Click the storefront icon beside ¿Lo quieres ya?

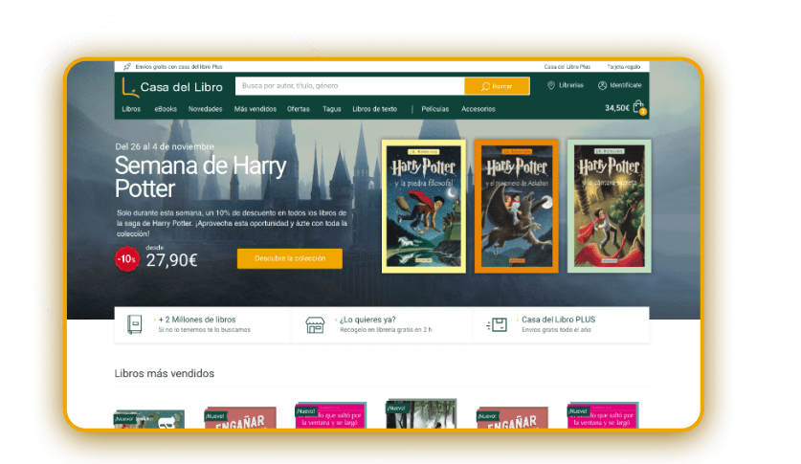[x=315, y=324]
